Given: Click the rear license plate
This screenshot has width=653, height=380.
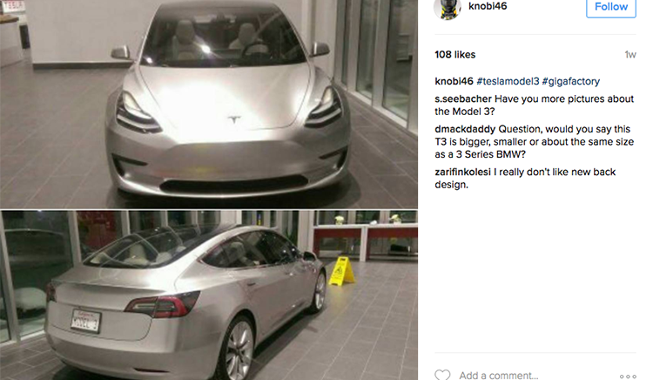Looking at the screenshot, I should tap(86, 321).
